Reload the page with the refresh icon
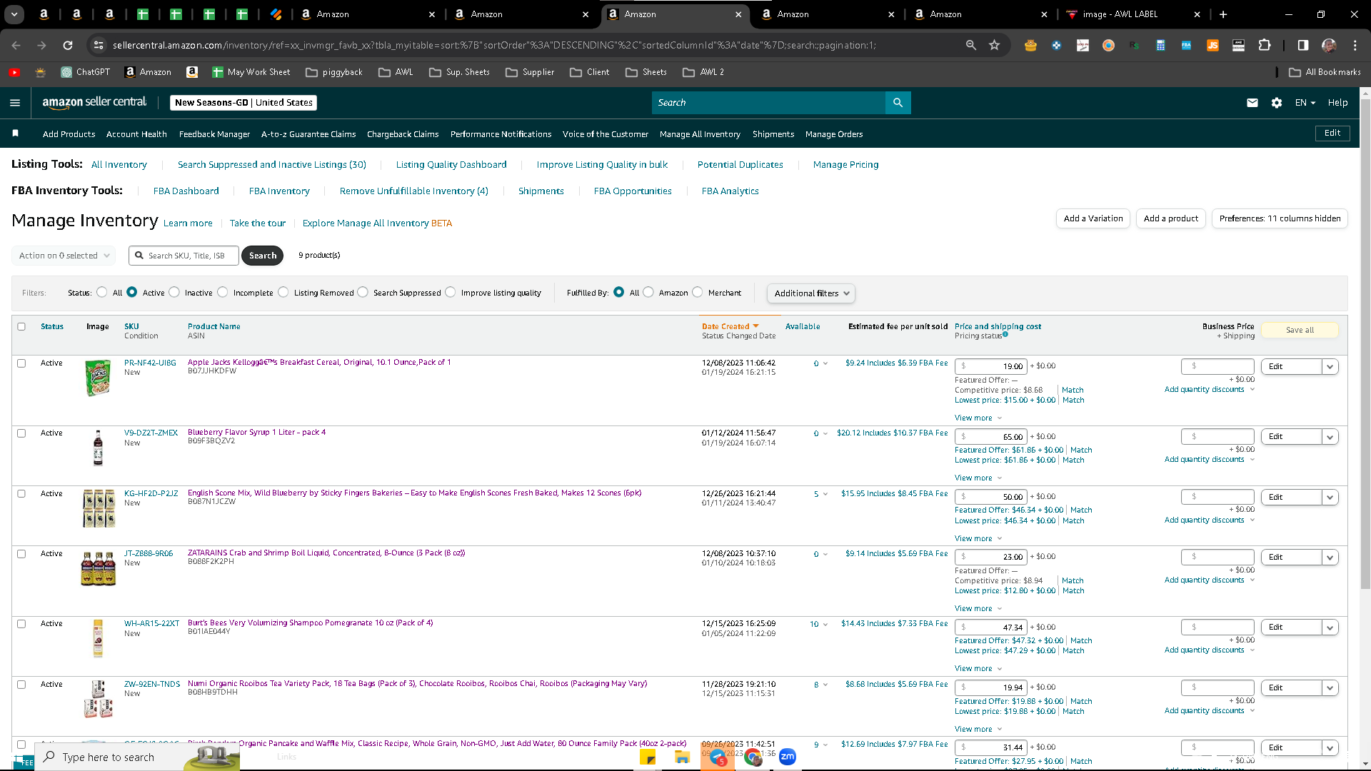 68,45
